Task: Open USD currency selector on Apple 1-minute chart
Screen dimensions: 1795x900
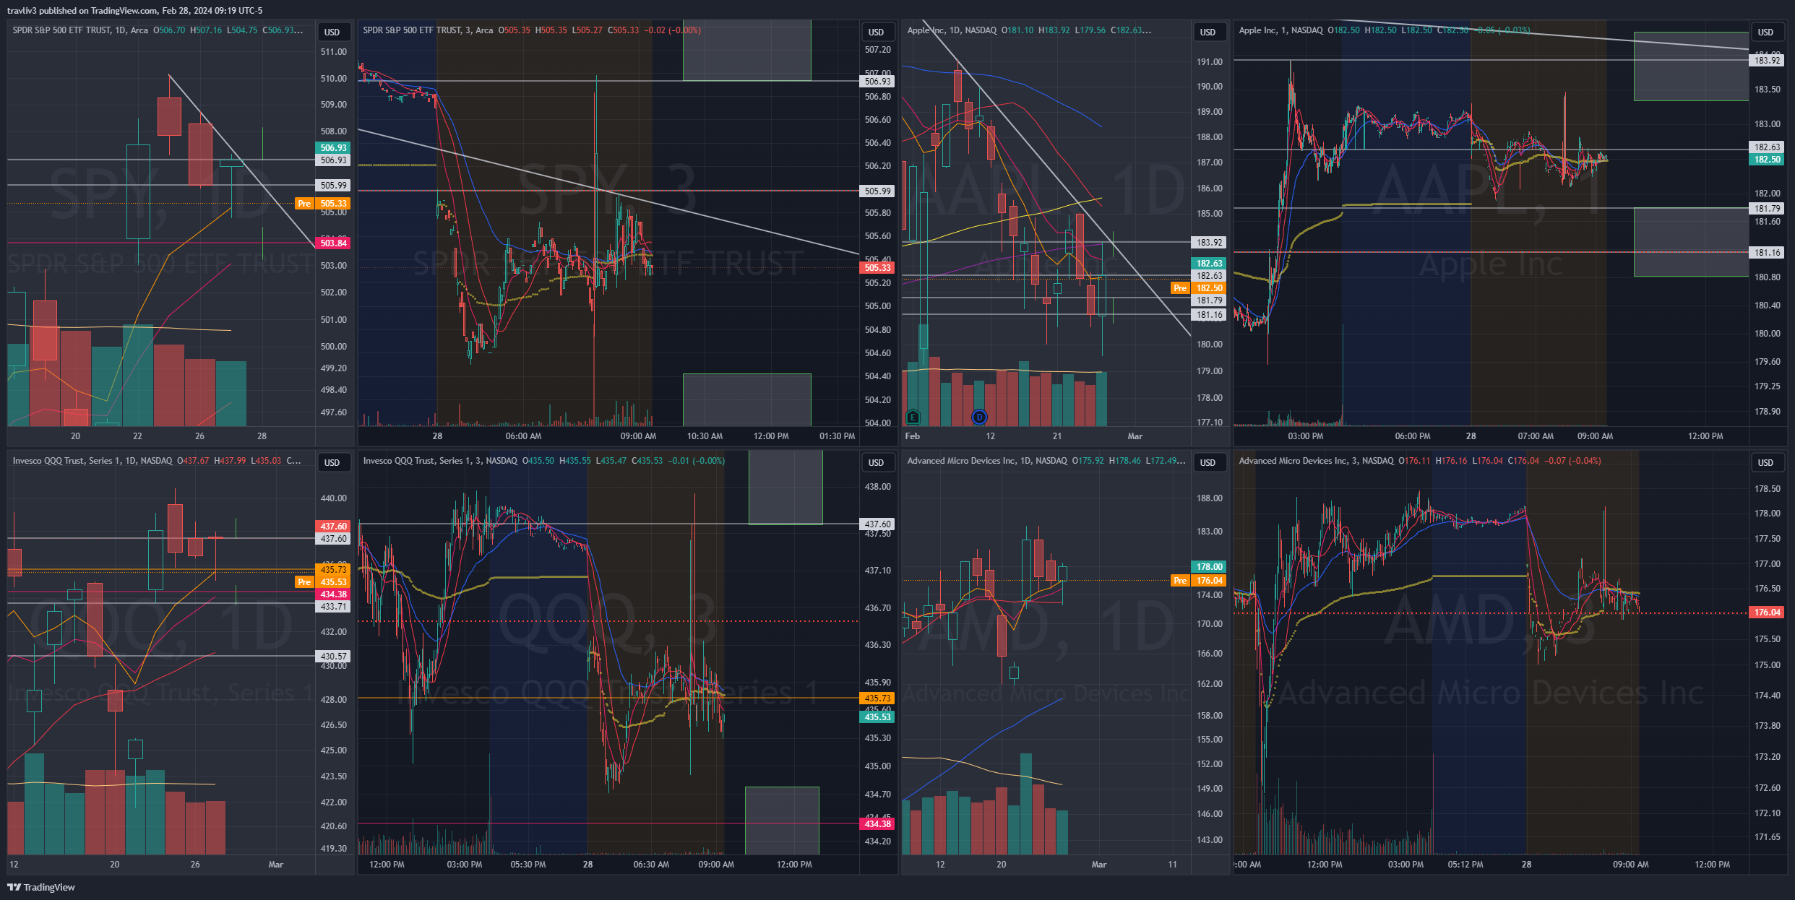Action: (x=1765, y=32)
